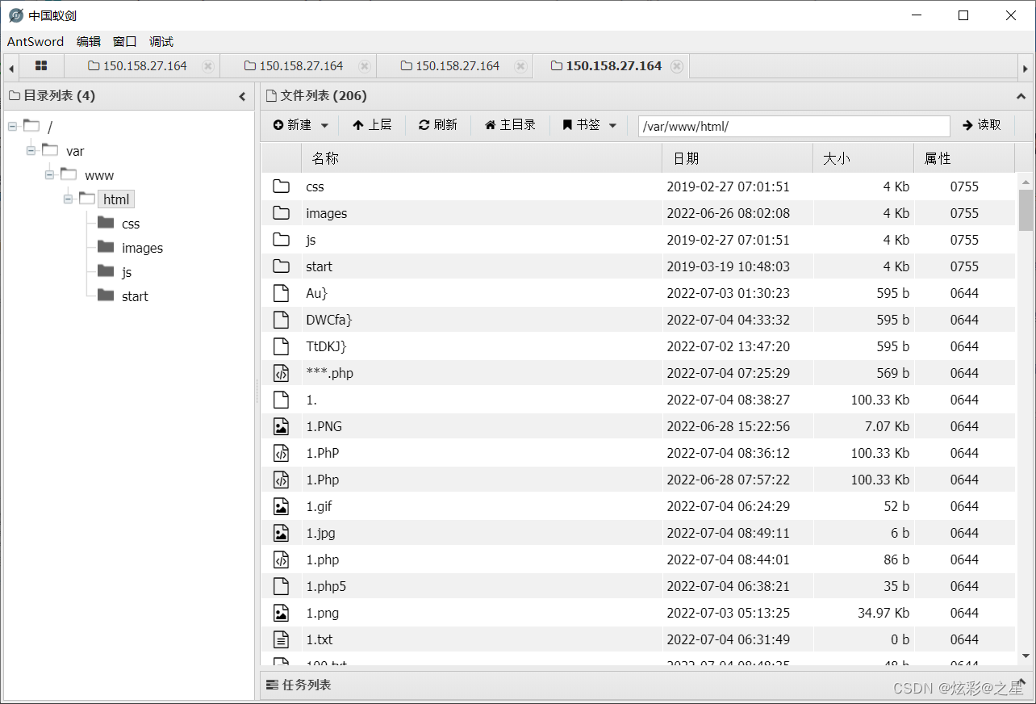The height and width of the screenshot is (704, 1036).
Task: Select file name TtDKJ}
Action: point(326,346)
